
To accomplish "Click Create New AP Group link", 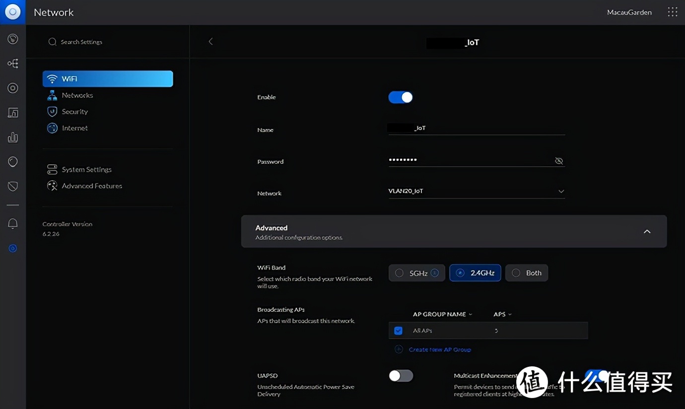I will tap(439, 349).
